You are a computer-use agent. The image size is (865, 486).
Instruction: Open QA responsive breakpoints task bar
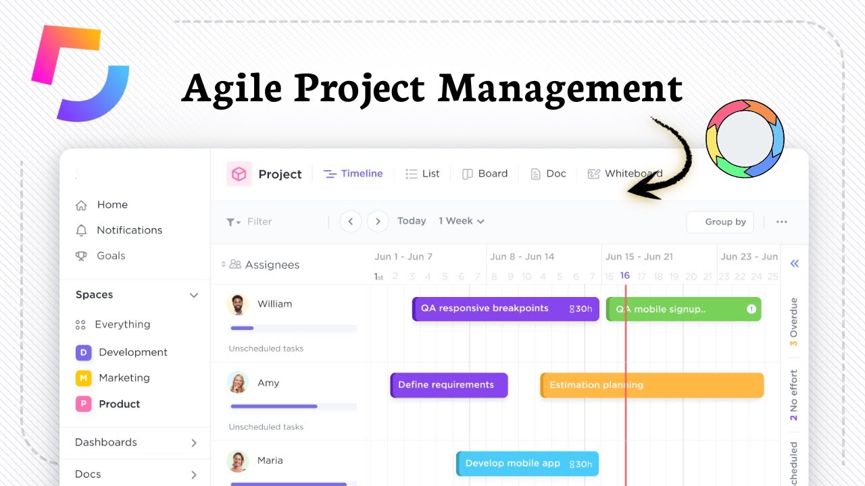coord(505,309)
